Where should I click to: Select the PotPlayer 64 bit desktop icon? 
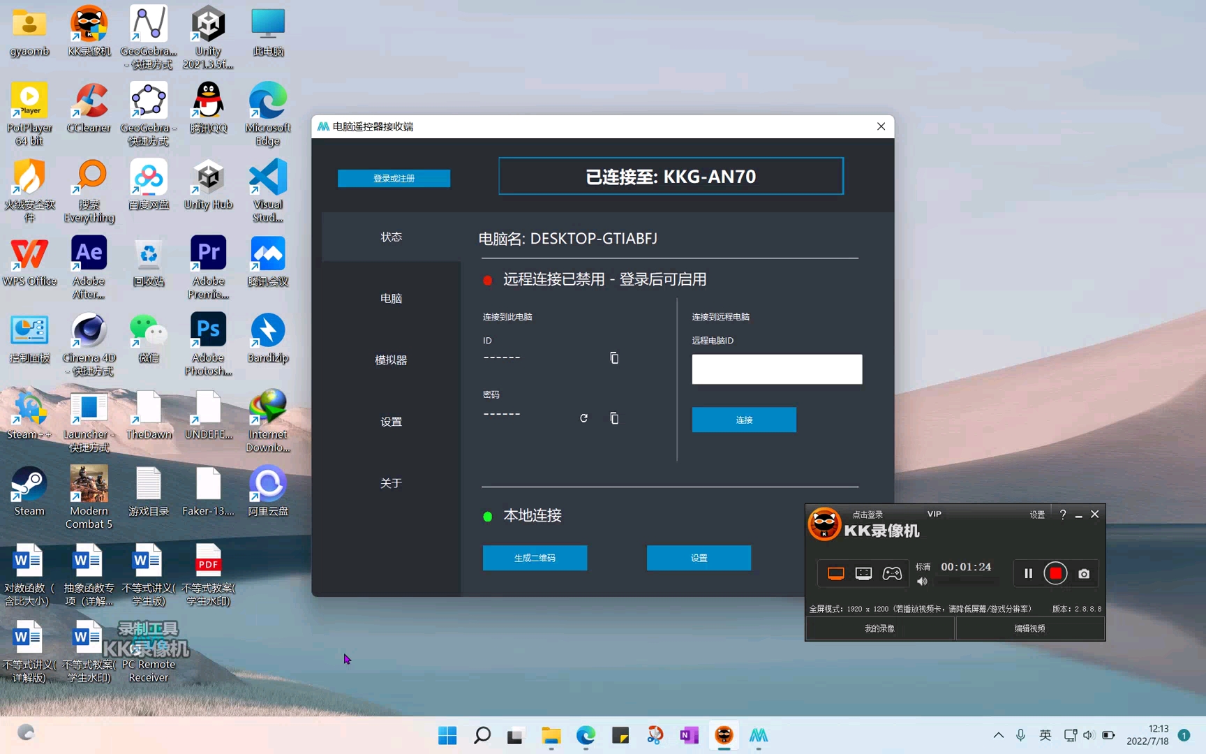tap(29, 114)
